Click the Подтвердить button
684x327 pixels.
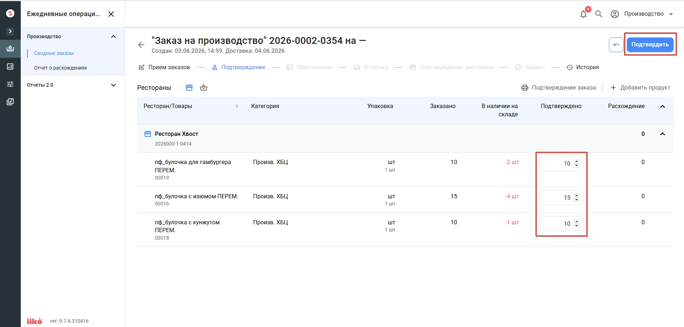[650, 45]
